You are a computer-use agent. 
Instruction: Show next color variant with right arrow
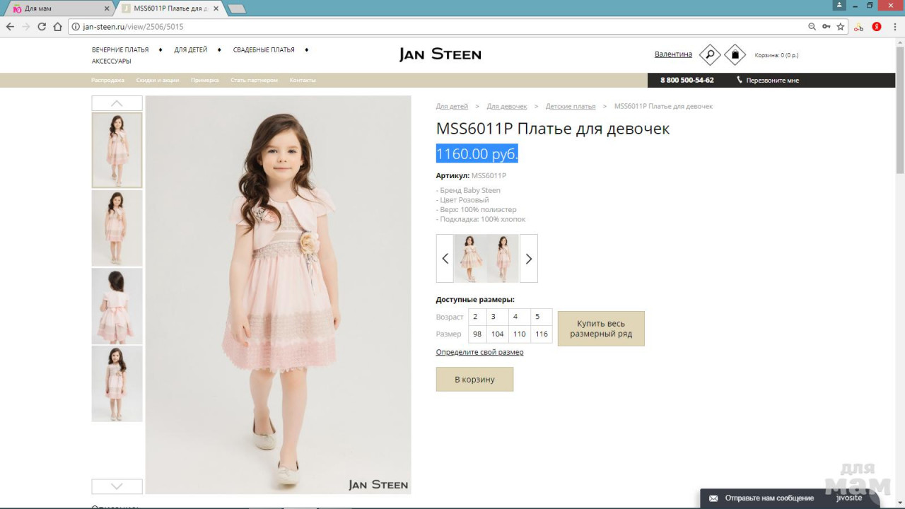pos(528,259)
